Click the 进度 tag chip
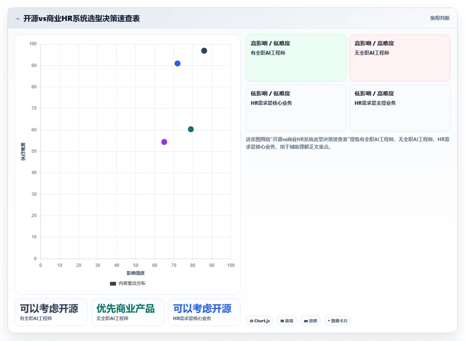This screenshot has width=465, height=341. (310, 321)
